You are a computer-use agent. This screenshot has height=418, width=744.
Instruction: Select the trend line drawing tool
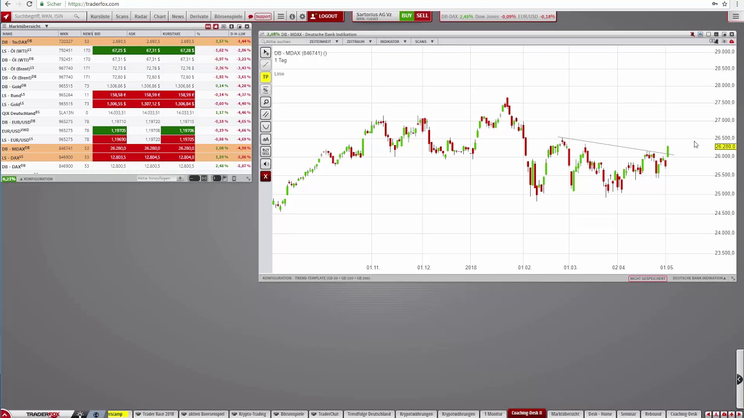point(266,65)
